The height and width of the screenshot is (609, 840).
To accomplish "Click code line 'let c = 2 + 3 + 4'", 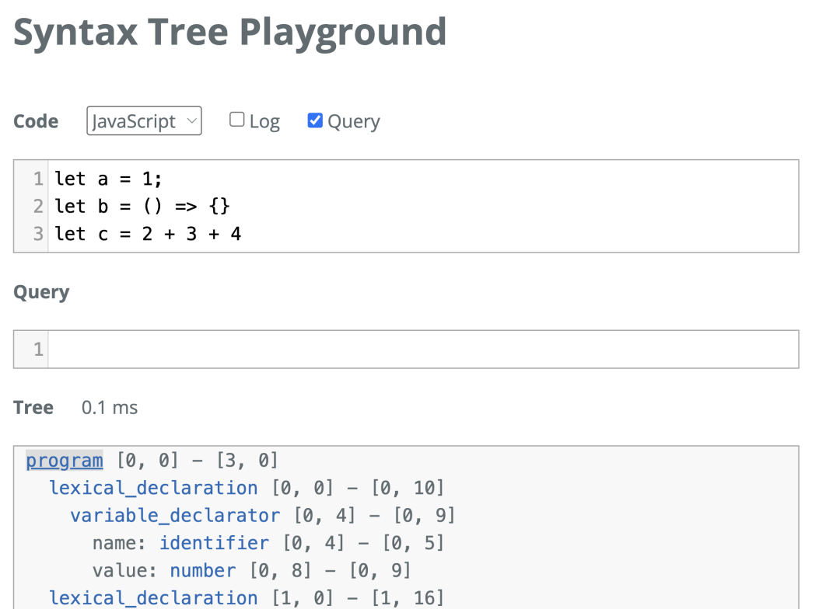I will pos(148,234).
